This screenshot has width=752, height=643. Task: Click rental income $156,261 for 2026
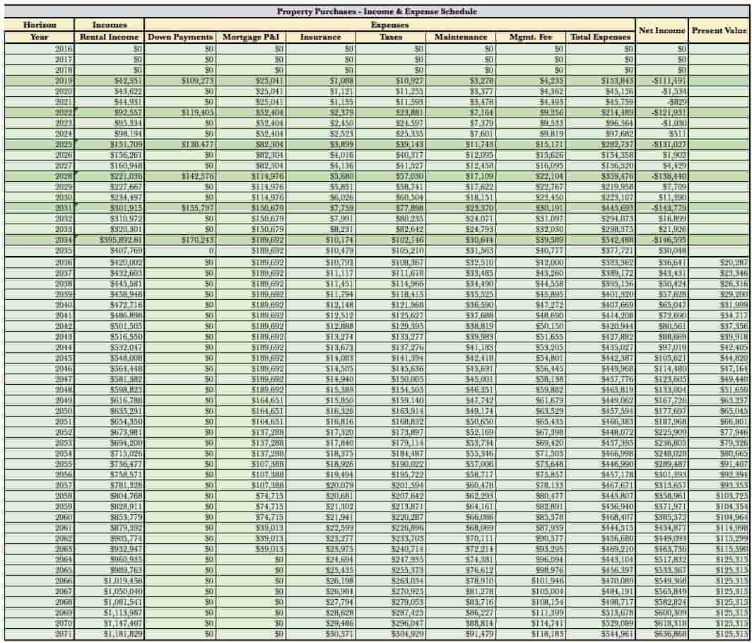coord(110,156)
